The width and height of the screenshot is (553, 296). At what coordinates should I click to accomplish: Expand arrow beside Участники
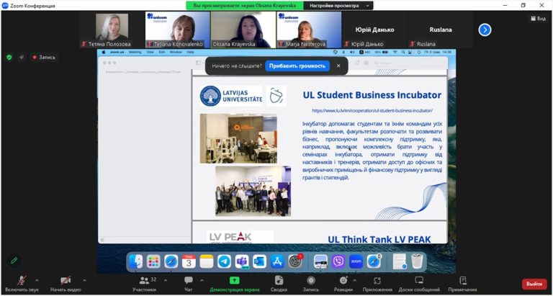[x=166, y=280]
